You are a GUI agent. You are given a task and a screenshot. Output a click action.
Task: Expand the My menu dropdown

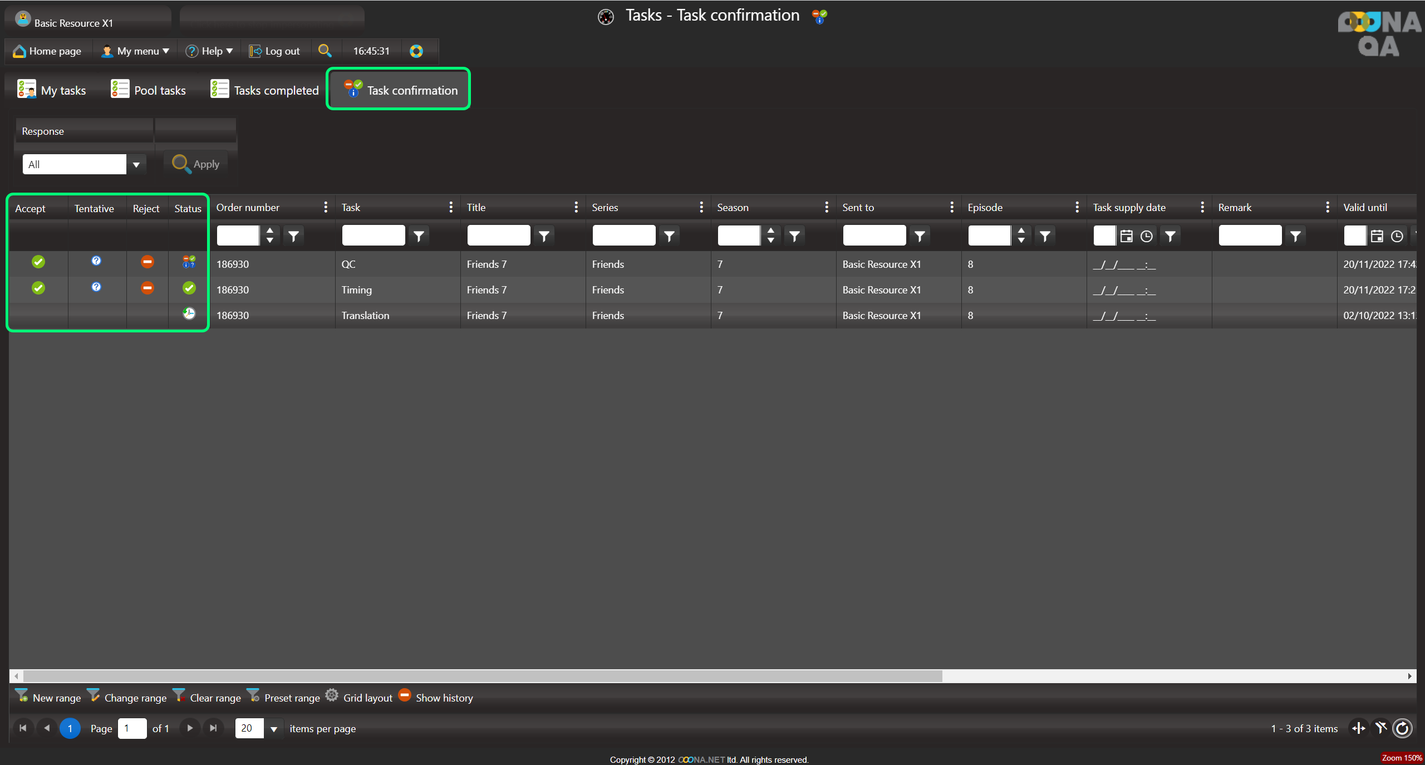[x=136, y=51]
